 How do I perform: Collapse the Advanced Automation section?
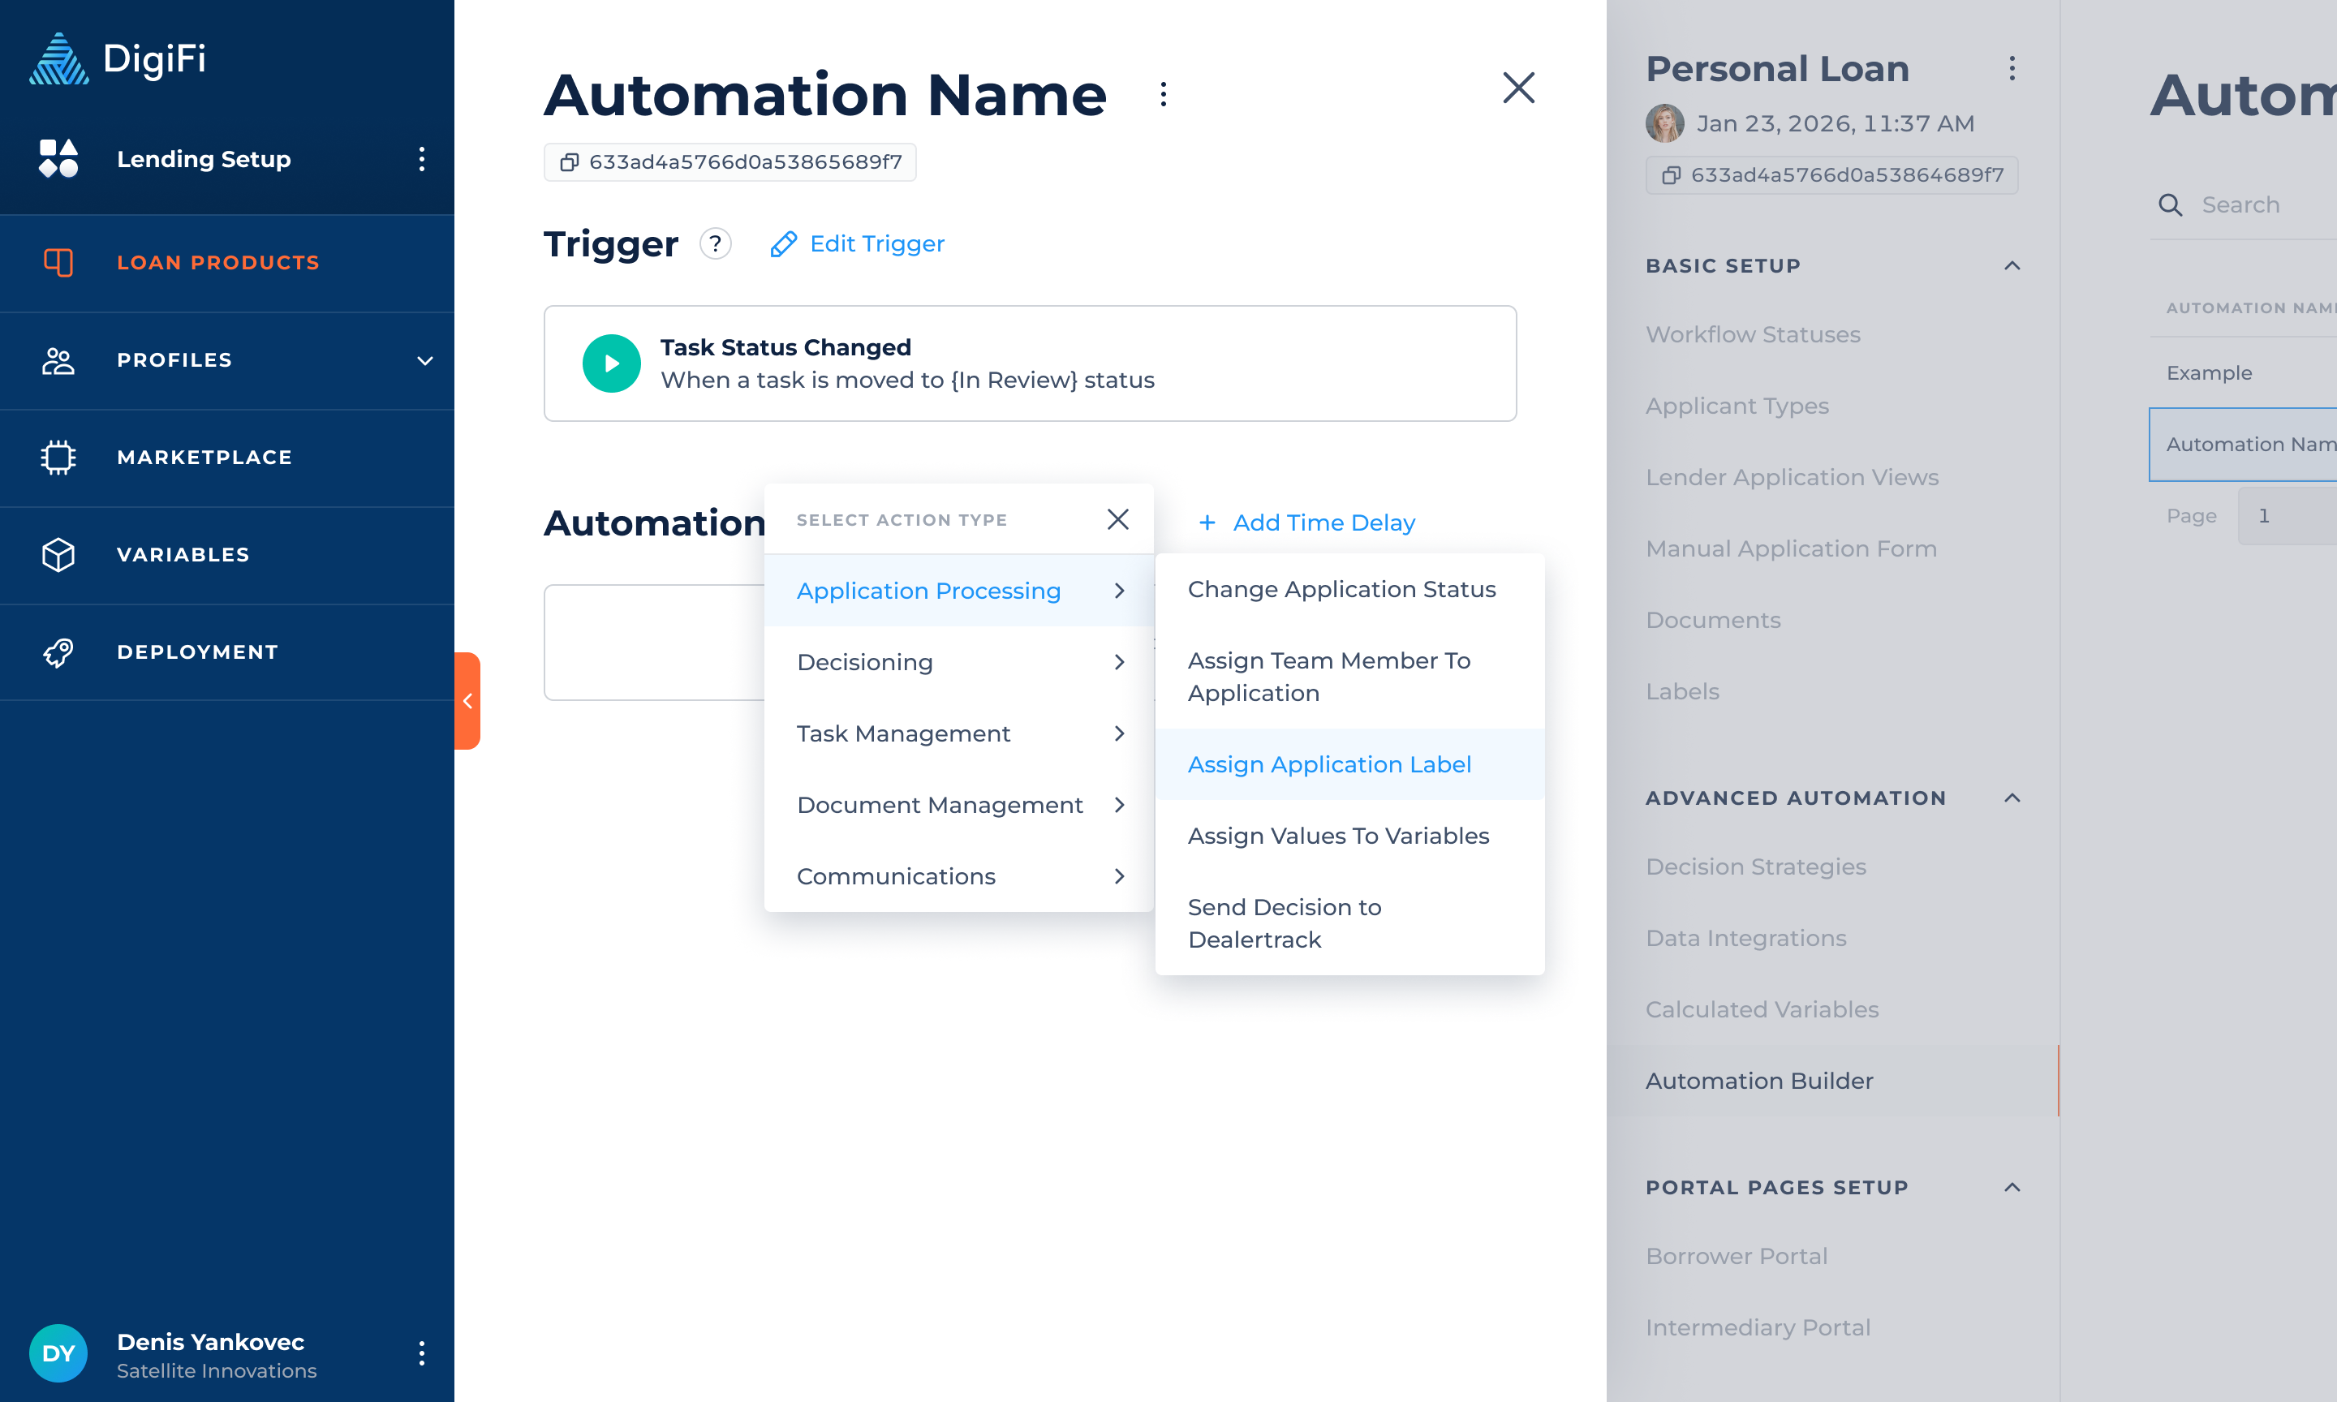[x=2011, y=798]
